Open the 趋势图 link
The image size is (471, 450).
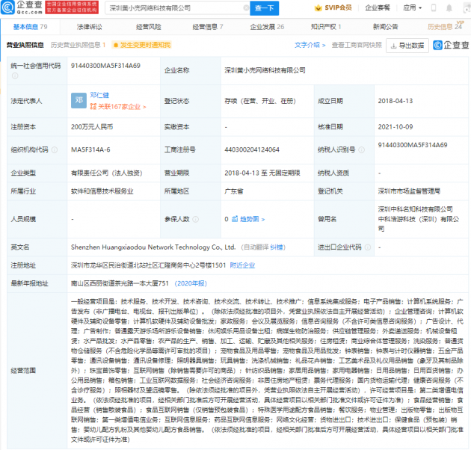pos(252,219)
